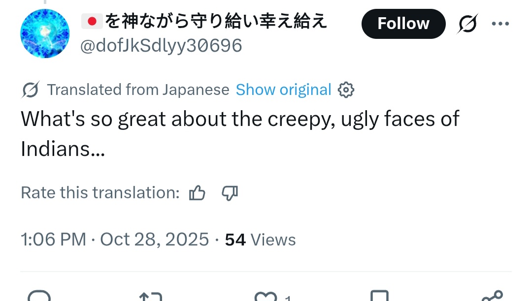Click the 1:06 PM Oct 28, 2025 timestamp

[x=114, y=240]
